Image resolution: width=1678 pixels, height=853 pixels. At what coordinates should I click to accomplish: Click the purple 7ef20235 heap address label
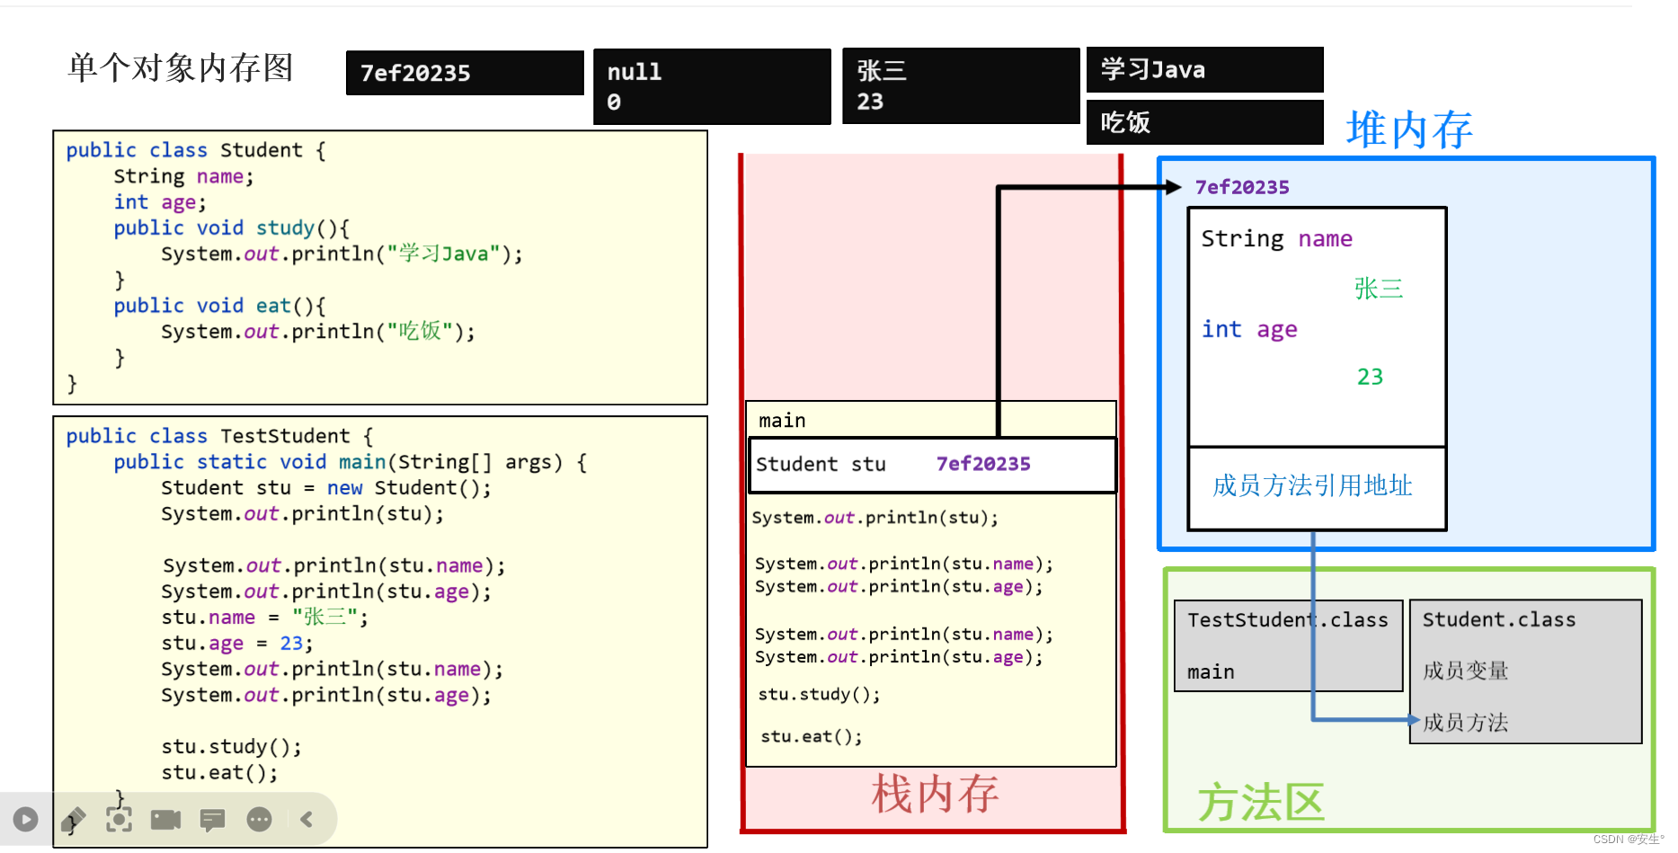click(x=1242, y=187)
